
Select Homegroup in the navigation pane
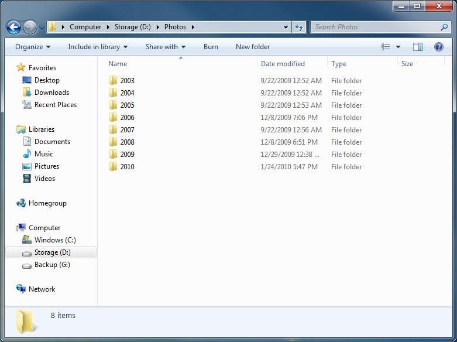click(x=47, y=203)
